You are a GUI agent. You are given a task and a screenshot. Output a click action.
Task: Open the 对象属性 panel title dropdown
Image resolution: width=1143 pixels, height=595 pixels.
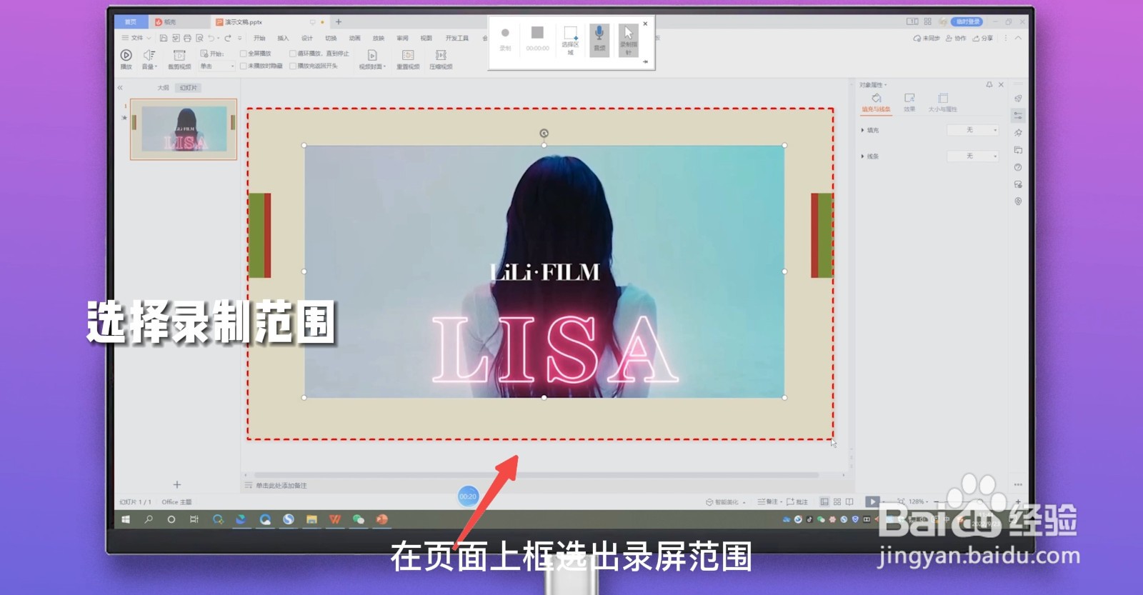tap(873, 85)
